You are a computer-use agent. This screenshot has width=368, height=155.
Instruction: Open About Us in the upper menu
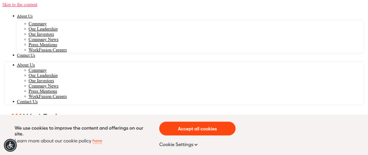25,16
